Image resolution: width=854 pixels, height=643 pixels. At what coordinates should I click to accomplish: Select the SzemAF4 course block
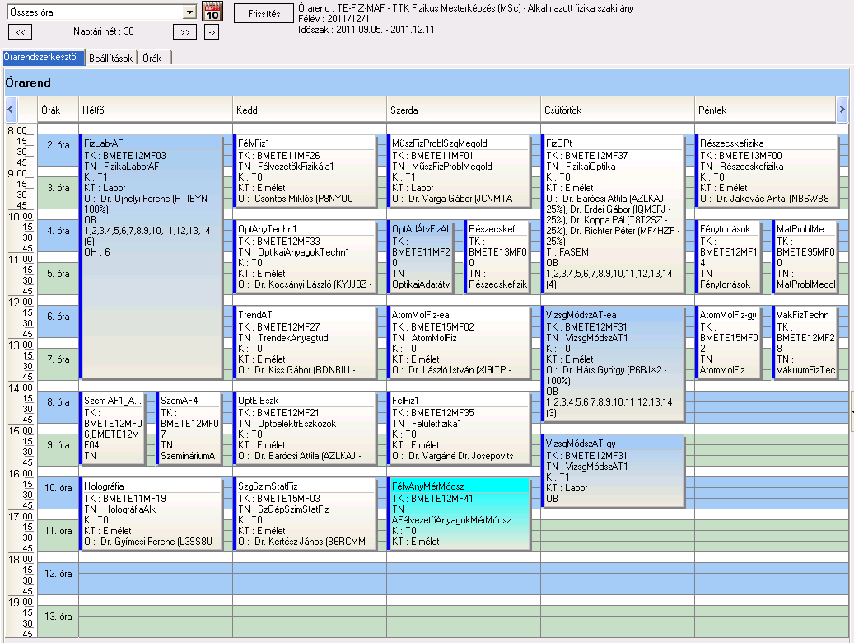189,428
